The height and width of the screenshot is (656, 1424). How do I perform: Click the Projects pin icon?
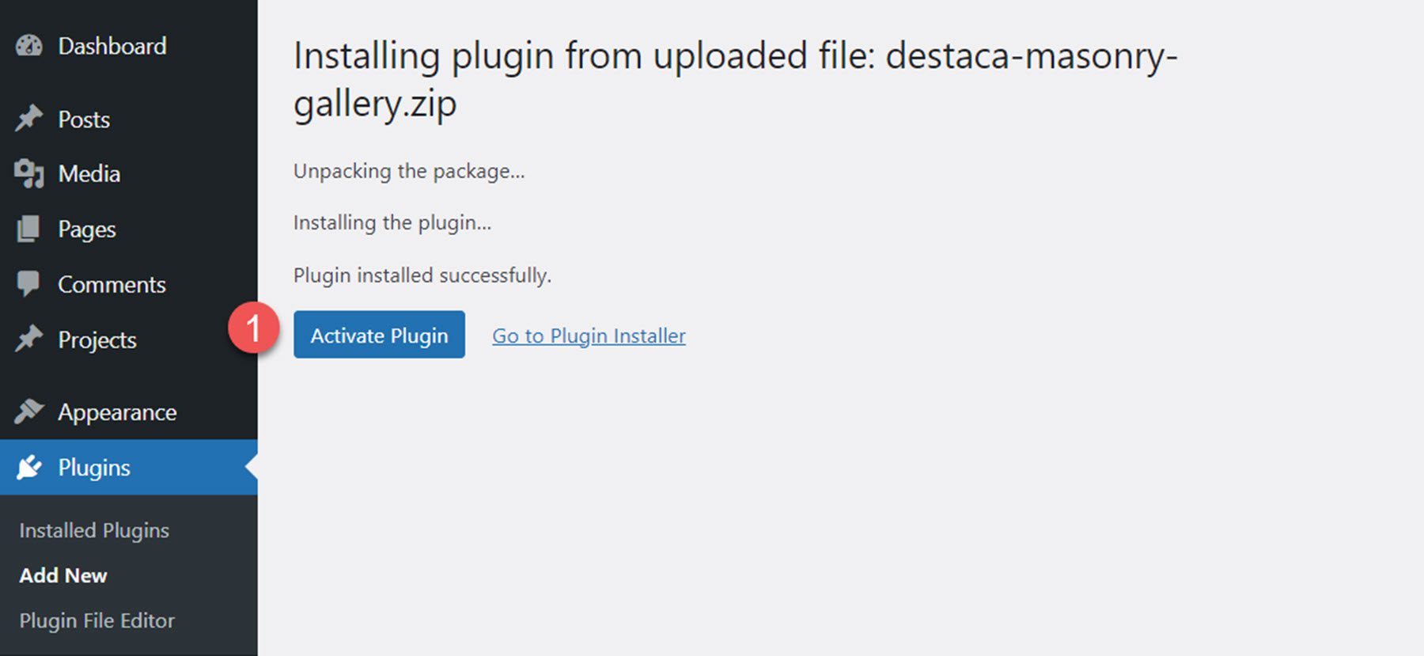point(29,339)
